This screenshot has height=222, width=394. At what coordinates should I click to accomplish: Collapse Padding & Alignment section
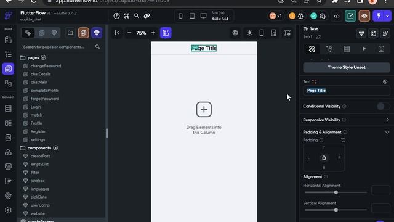point(387,132)
